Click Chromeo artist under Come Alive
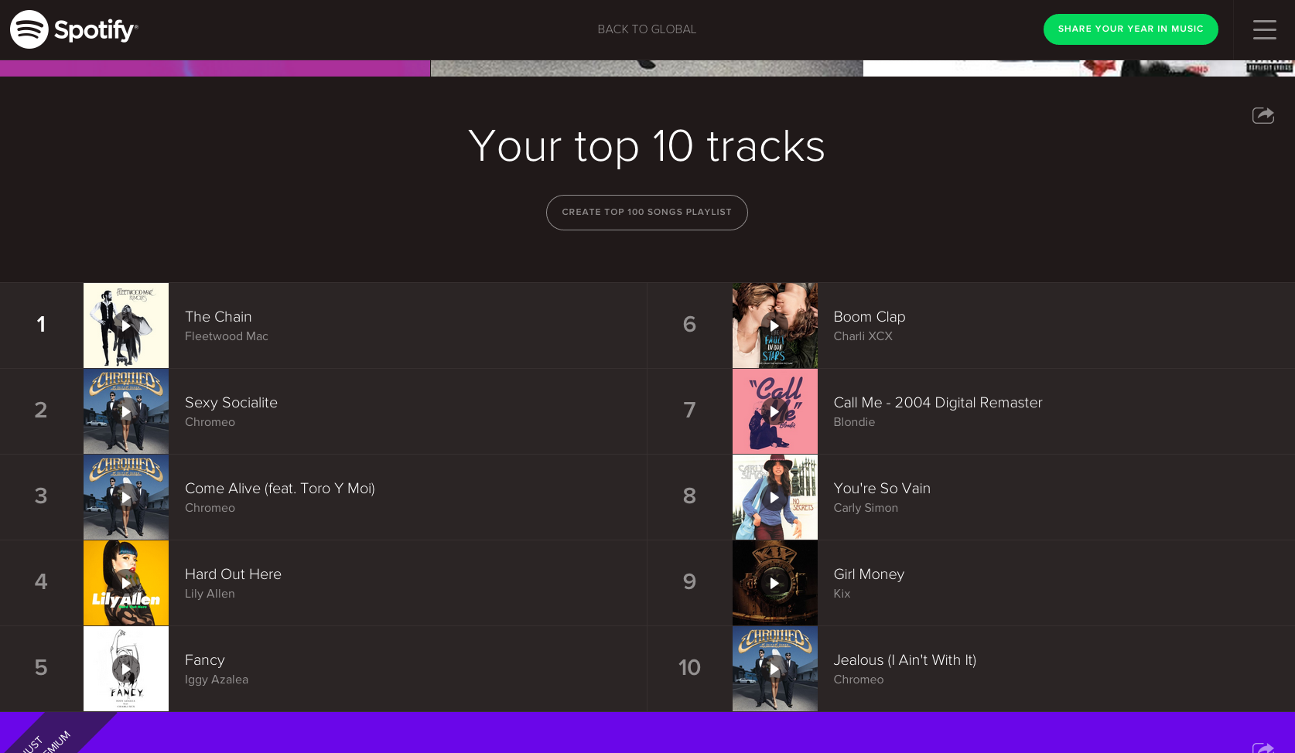The image size is (1295, 753). tap(210, 508)
